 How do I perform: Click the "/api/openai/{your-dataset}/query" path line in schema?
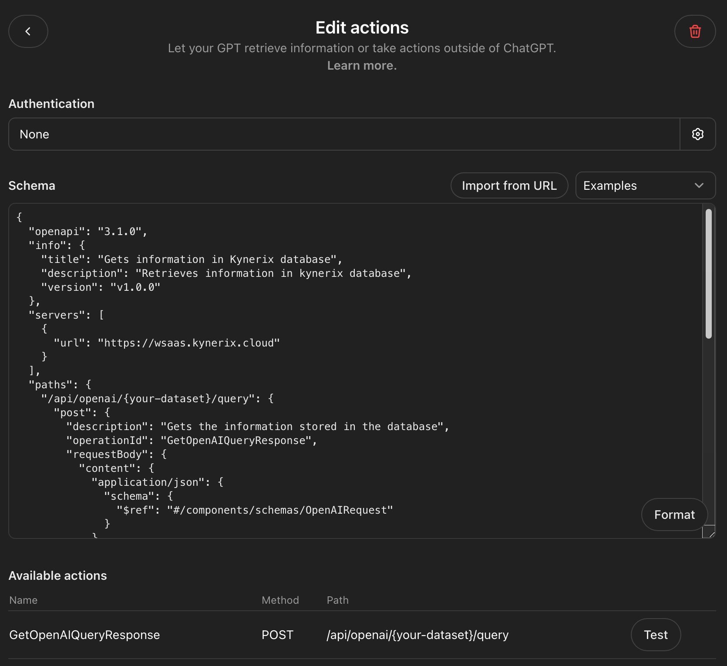pos(157,399)
